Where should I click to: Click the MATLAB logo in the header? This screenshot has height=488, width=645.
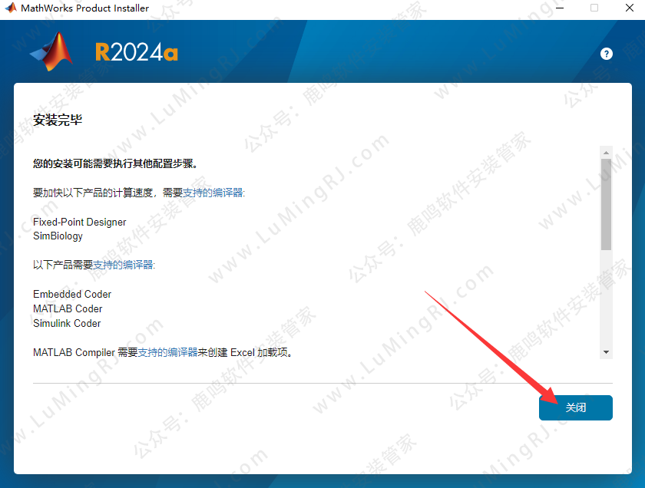point(52,52)
